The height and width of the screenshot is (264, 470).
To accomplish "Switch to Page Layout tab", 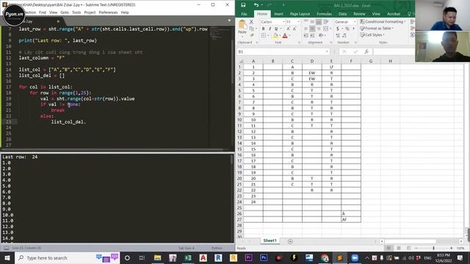I will point(300,14).
